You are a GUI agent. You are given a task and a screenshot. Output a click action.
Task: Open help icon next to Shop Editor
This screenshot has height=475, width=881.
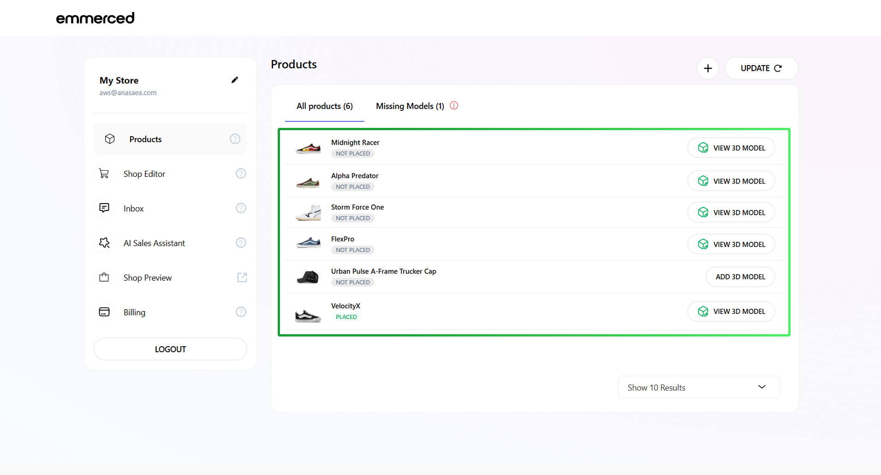point(241,174)
